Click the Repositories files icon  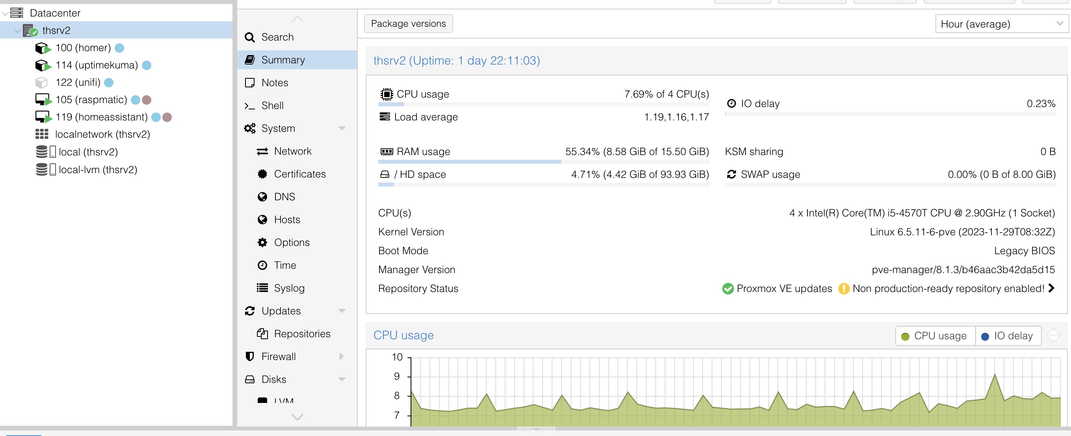point(262,334)
